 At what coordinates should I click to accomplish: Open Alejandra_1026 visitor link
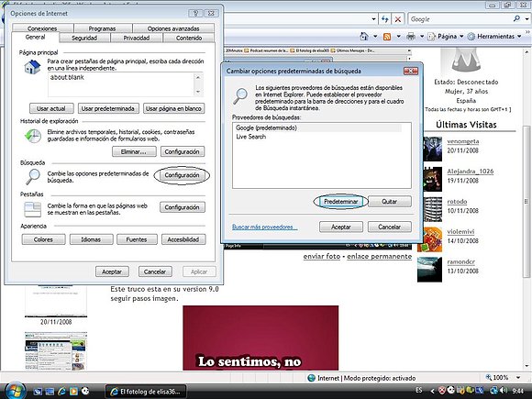(x=471, y=171)
